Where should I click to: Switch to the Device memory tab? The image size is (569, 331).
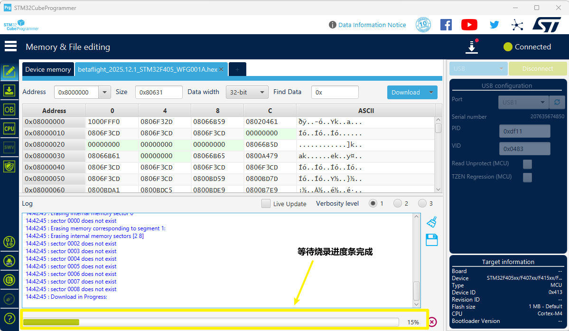click(48, 69)
